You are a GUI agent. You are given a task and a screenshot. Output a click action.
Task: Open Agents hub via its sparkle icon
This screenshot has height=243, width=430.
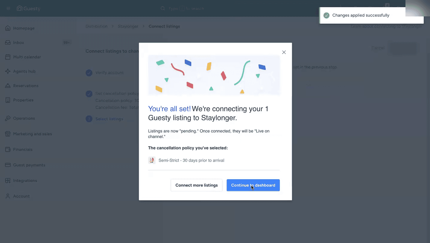(x=8, y=71)
